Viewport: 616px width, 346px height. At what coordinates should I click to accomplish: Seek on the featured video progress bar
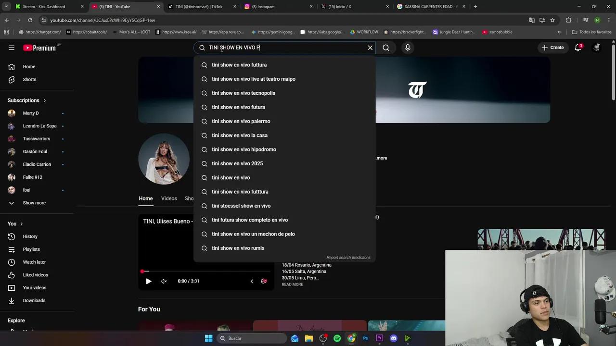[x=206, y=272]
